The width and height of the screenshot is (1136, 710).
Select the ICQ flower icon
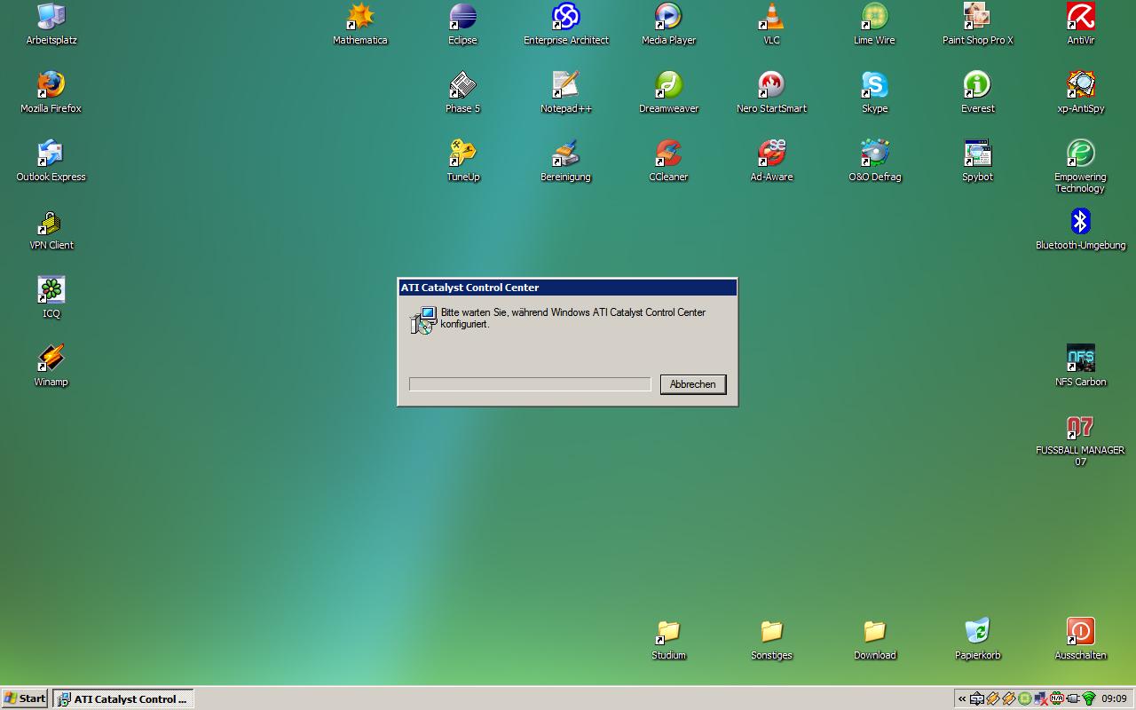[x=51, y=289]
